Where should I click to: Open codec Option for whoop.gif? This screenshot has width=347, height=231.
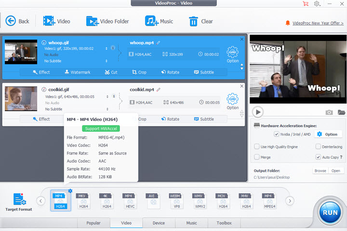pyautogui.click(x=233, y=54)
